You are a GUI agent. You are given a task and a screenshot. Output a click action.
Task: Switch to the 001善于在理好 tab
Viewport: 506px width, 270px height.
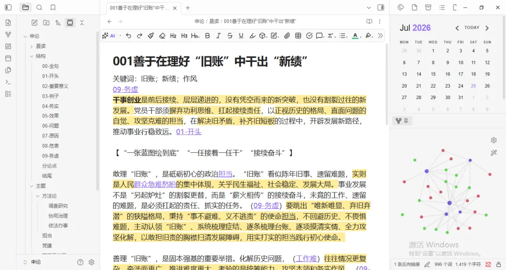coord(140,8)
